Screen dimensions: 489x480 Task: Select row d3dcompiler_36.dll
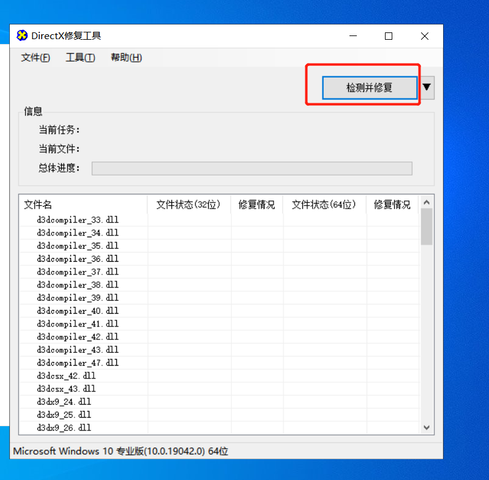click(220, 259)
